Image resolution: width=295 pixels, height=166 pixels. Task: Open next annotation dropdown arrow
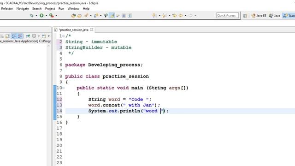(159, 15)
